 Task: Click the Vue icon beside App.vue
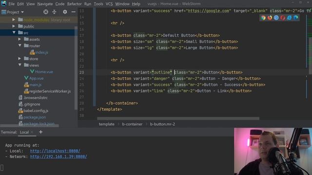pos(26,78)
